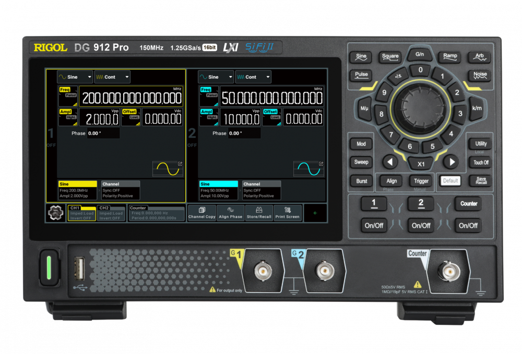This screenshot has height=354, width=522.
Task: Open channel 1 Channel settings tab
Action: [x=121, y=190]
